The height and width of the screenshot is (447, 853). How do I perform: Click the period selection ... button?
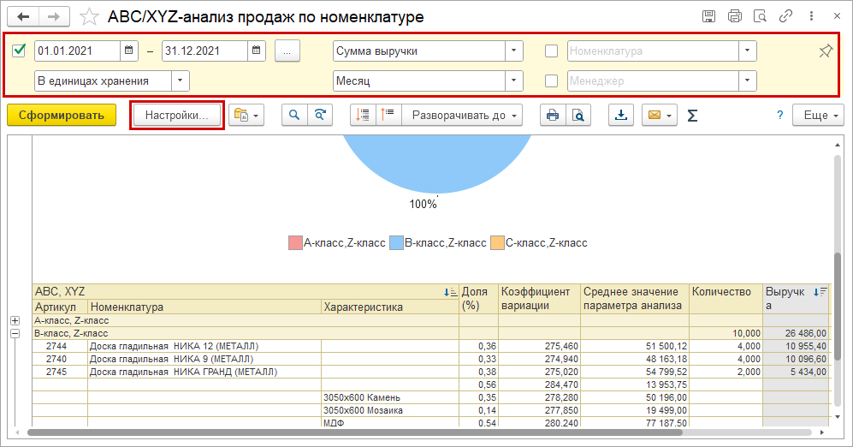pyautogui.click(x=287, y=51)
